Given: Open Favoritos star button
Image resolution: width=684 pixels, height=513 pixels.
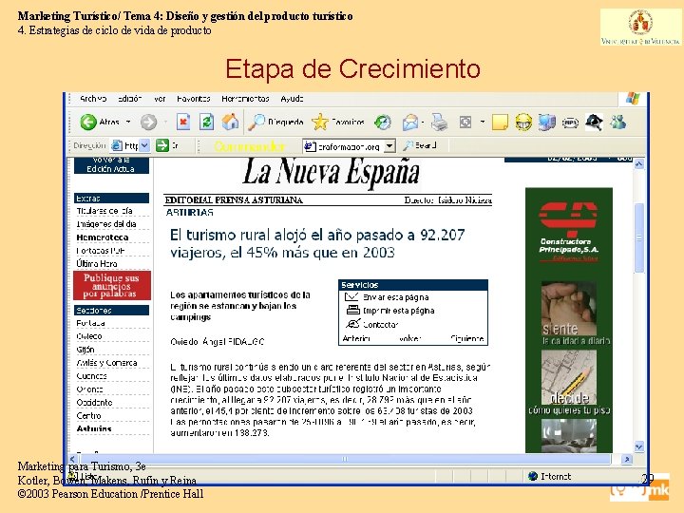Looking at the screenshot, I should click(x=338, y=123).
